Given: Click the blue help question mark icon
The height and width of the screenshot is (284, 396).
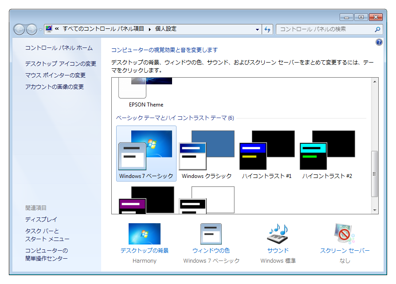Looking at the screenshot, I should pyautogui.click(x=379, y=42).
